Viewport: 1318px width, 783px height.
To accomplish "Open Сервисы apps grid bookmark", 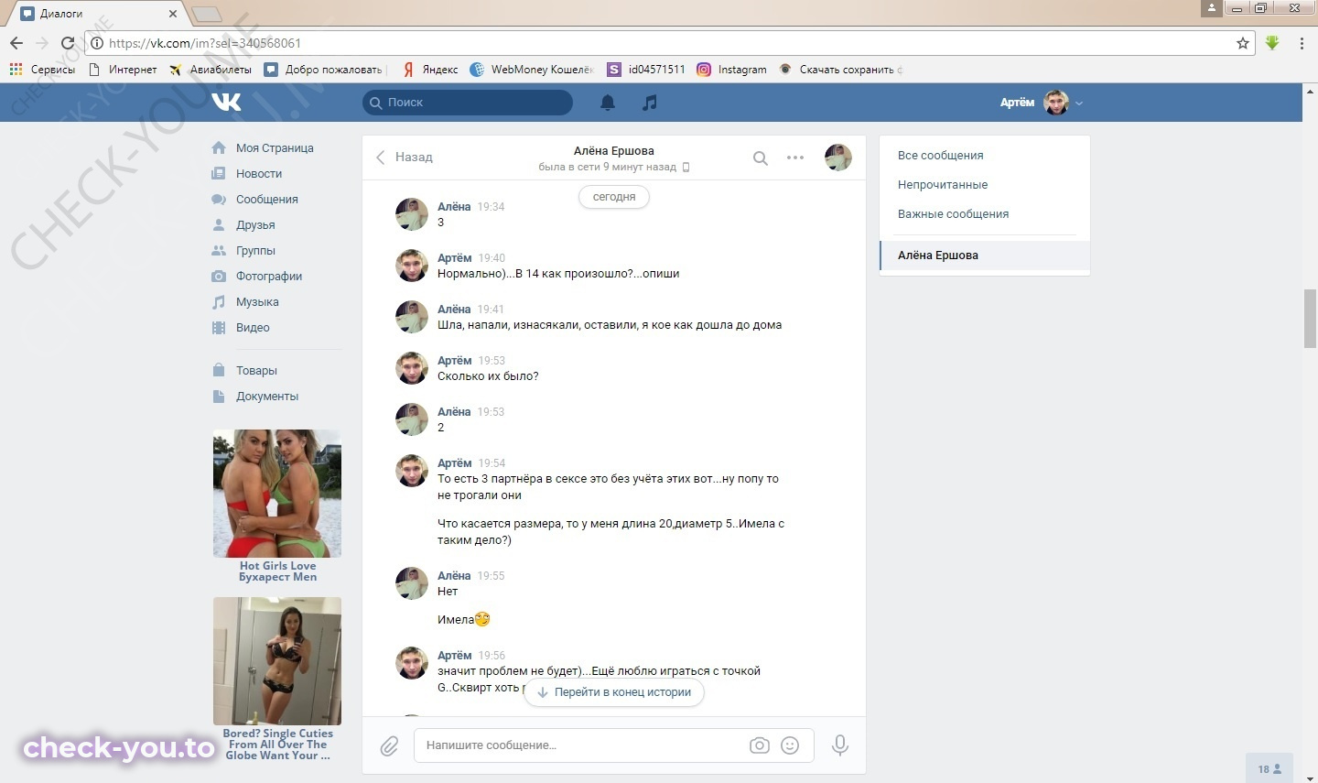I will pos(43,69).
